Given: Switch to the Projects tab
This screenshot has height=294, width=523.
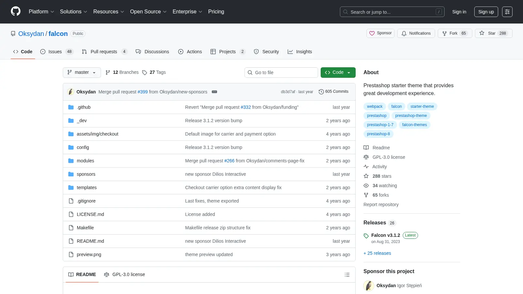Looking at the screenshot, I should 228,52.
